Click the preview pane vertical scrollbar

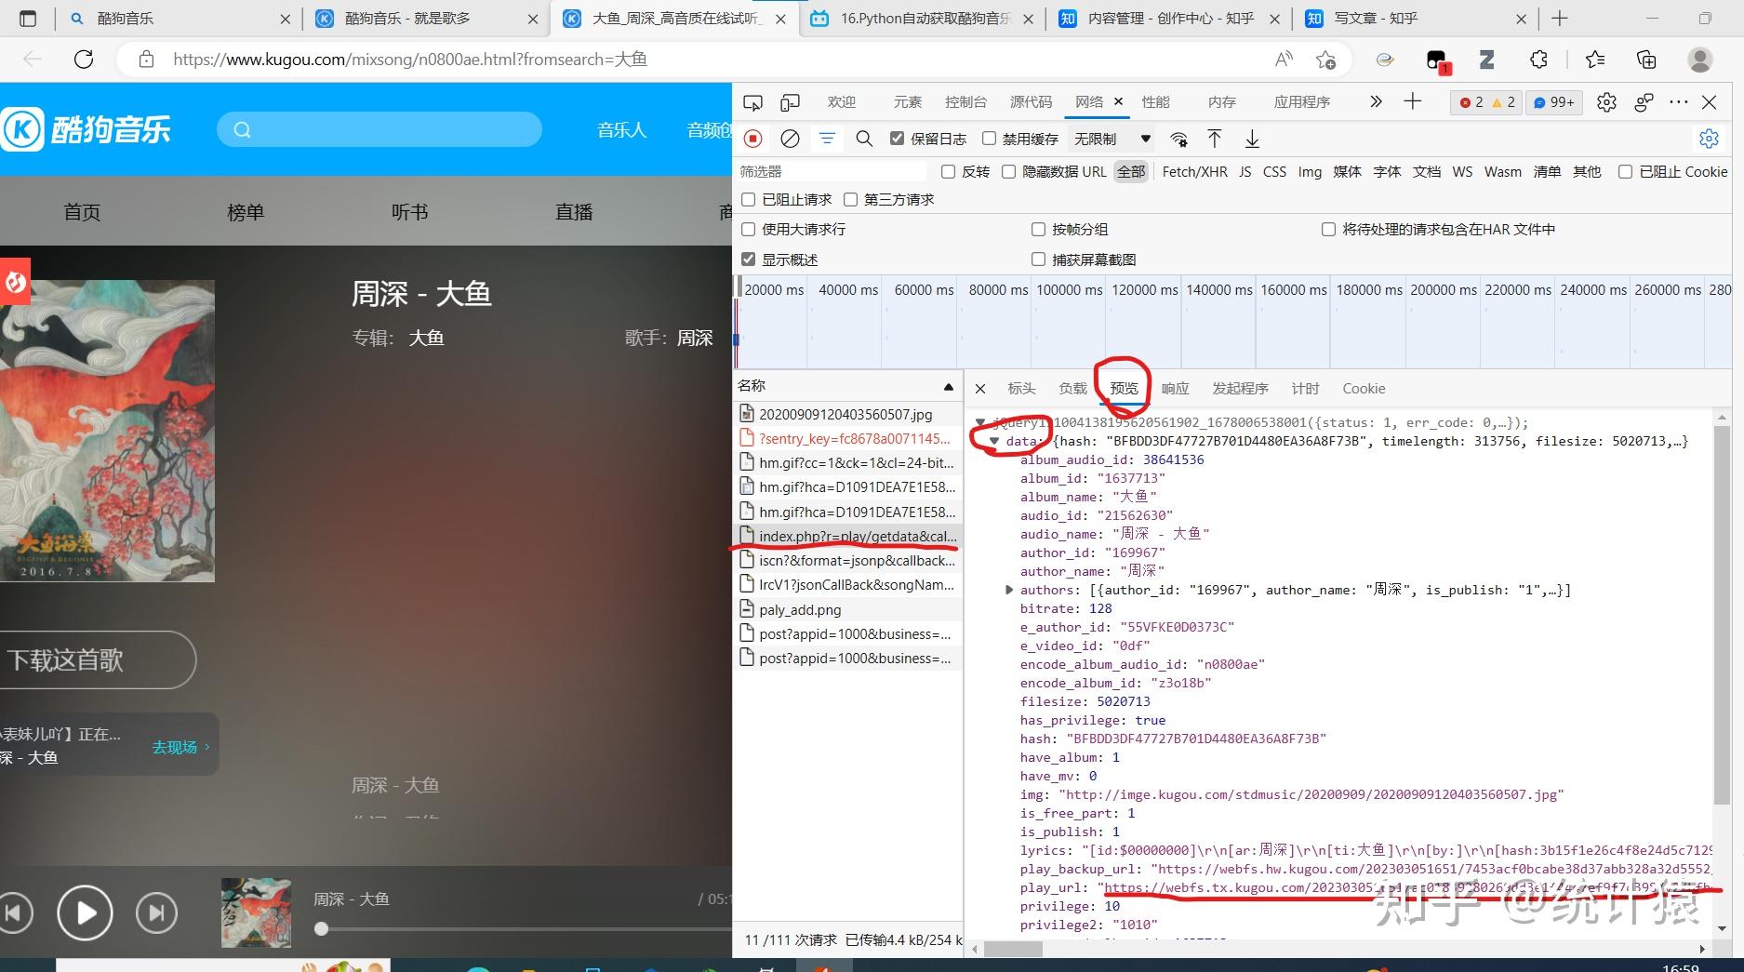click(1722, 614)
